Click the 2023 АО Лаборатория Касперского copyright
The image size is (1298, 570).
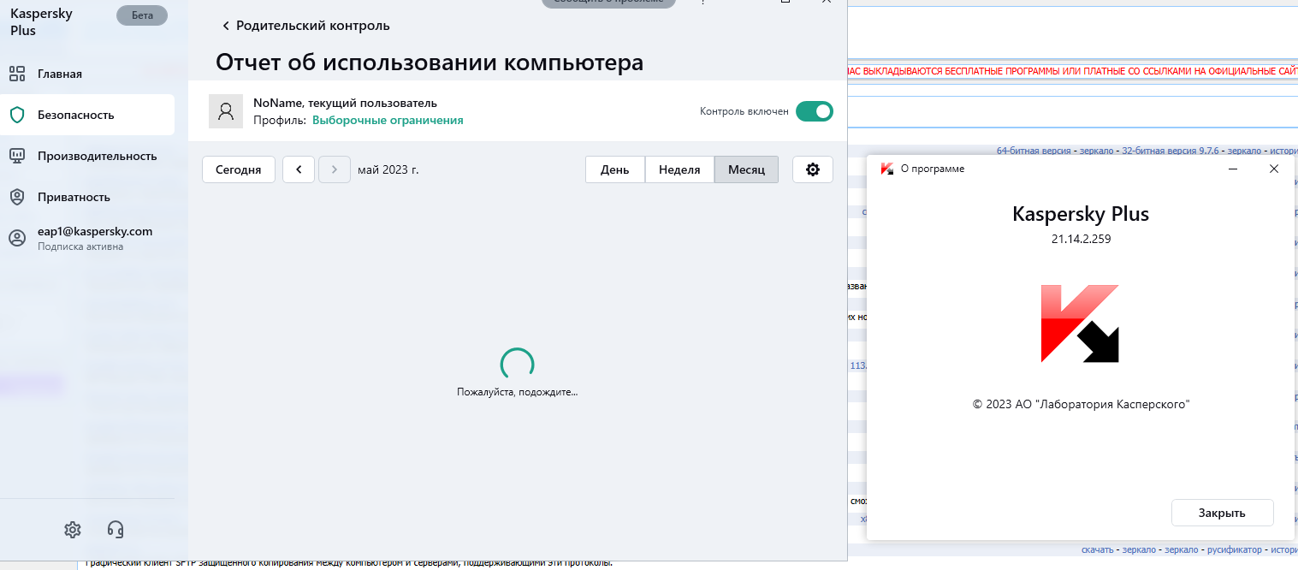(1082, 404)
